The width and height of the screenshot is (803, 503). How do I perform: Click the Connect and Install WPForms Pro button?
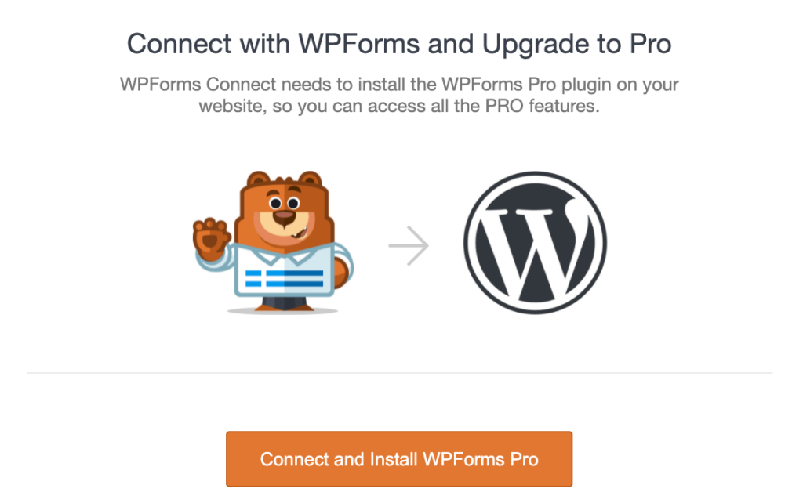(399, 459)
